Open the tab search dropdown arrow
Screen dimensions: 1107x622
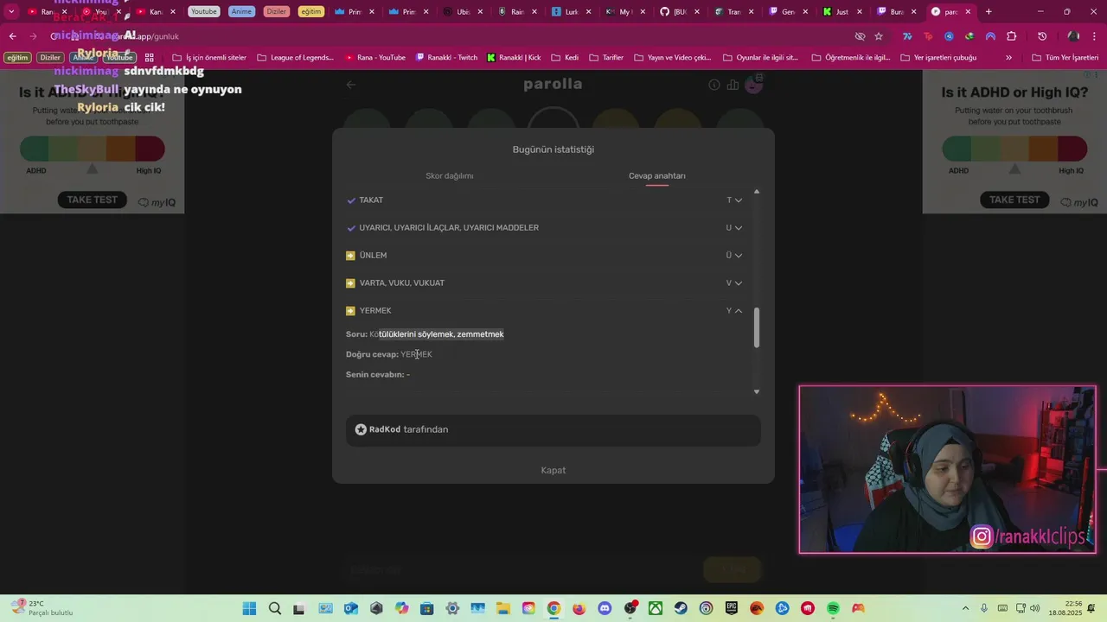(x=11, y=12)
